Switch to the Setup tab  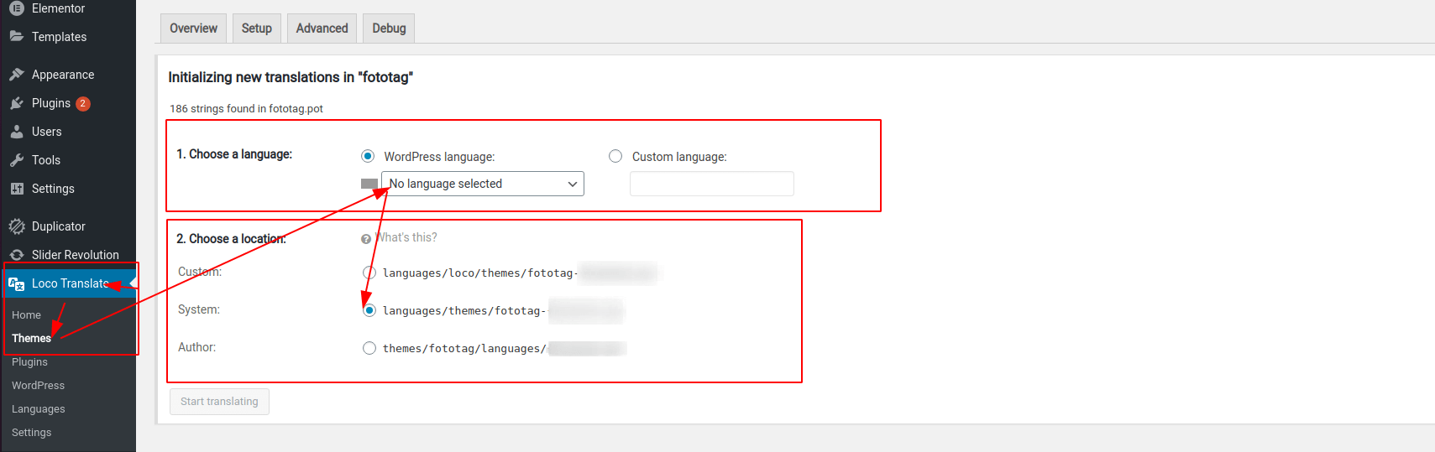pyautogui.click(x=256, y=29)
